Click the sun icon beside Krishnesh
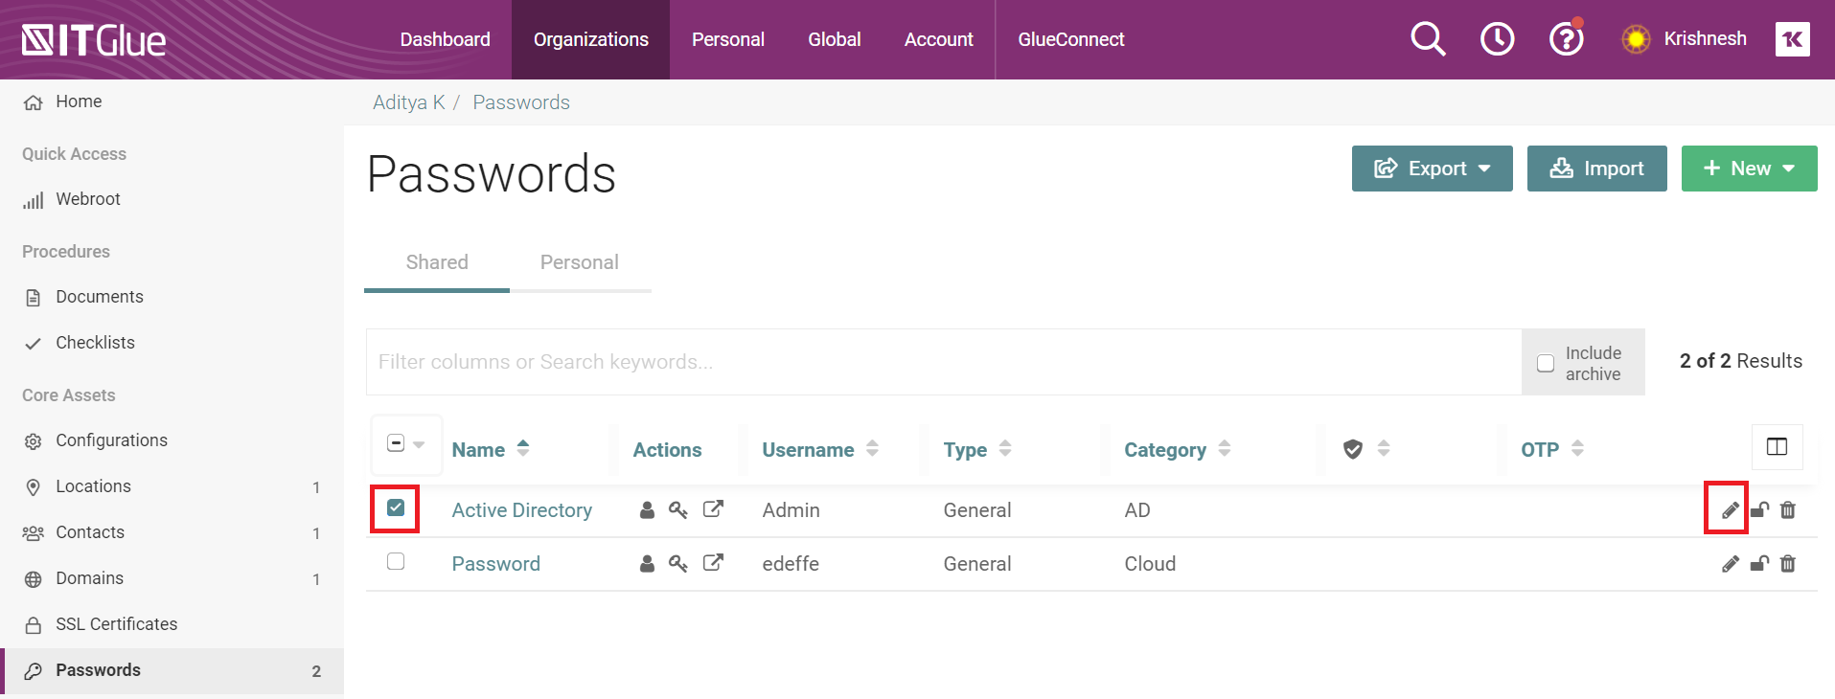Viewport: 1835px width, 699px height. [x=1636, y=39]
